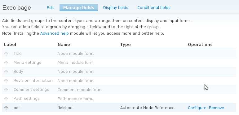The height and width of the screenshot is (115, 239).
Task: Open the Edit tab
Action: pyautogui.click(x=50, y=8)
